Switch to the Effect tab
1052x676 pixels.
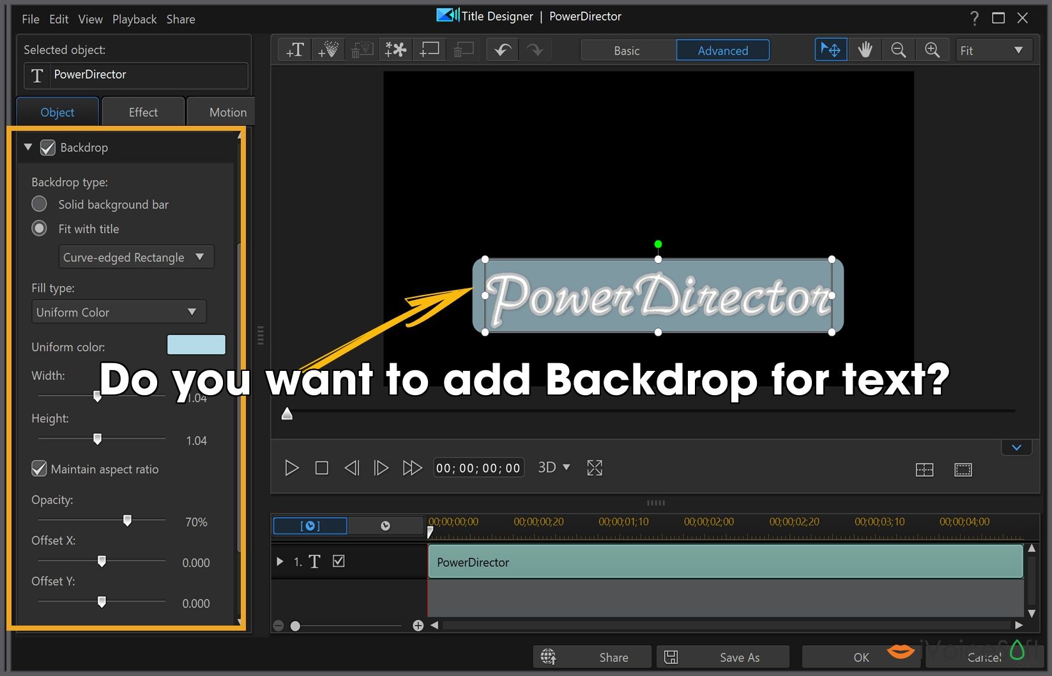pyautogui.click(x=143, y=112)
